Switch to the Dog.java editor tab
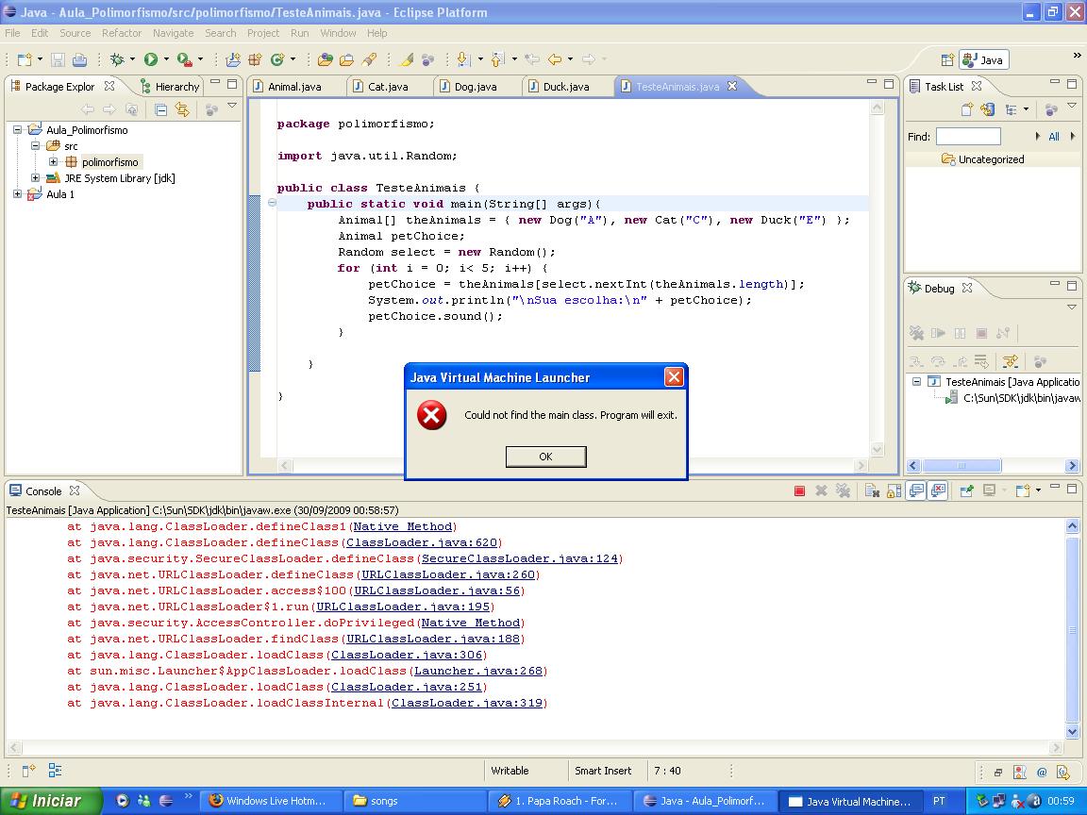 (475, 86)
